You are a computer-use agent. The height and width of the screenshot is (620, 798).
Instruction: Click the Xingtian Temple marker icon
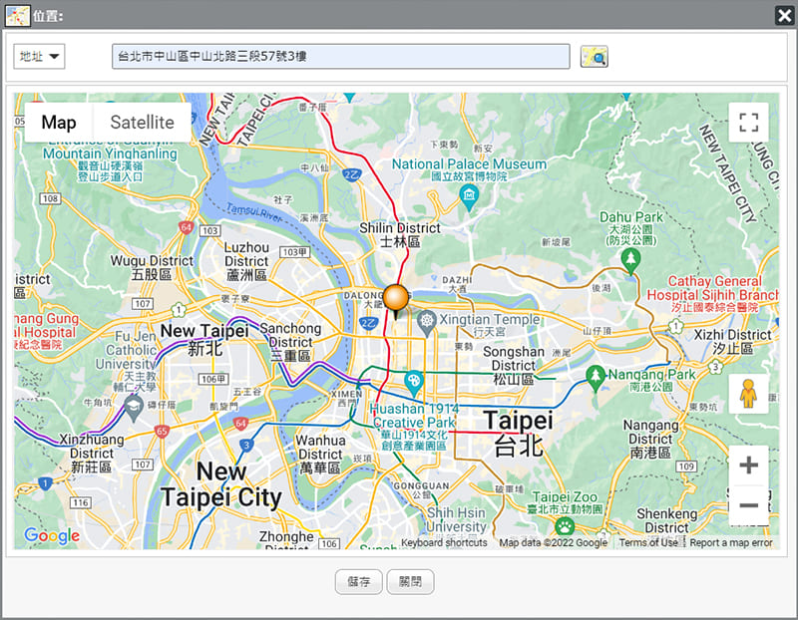tap(427, 323)
